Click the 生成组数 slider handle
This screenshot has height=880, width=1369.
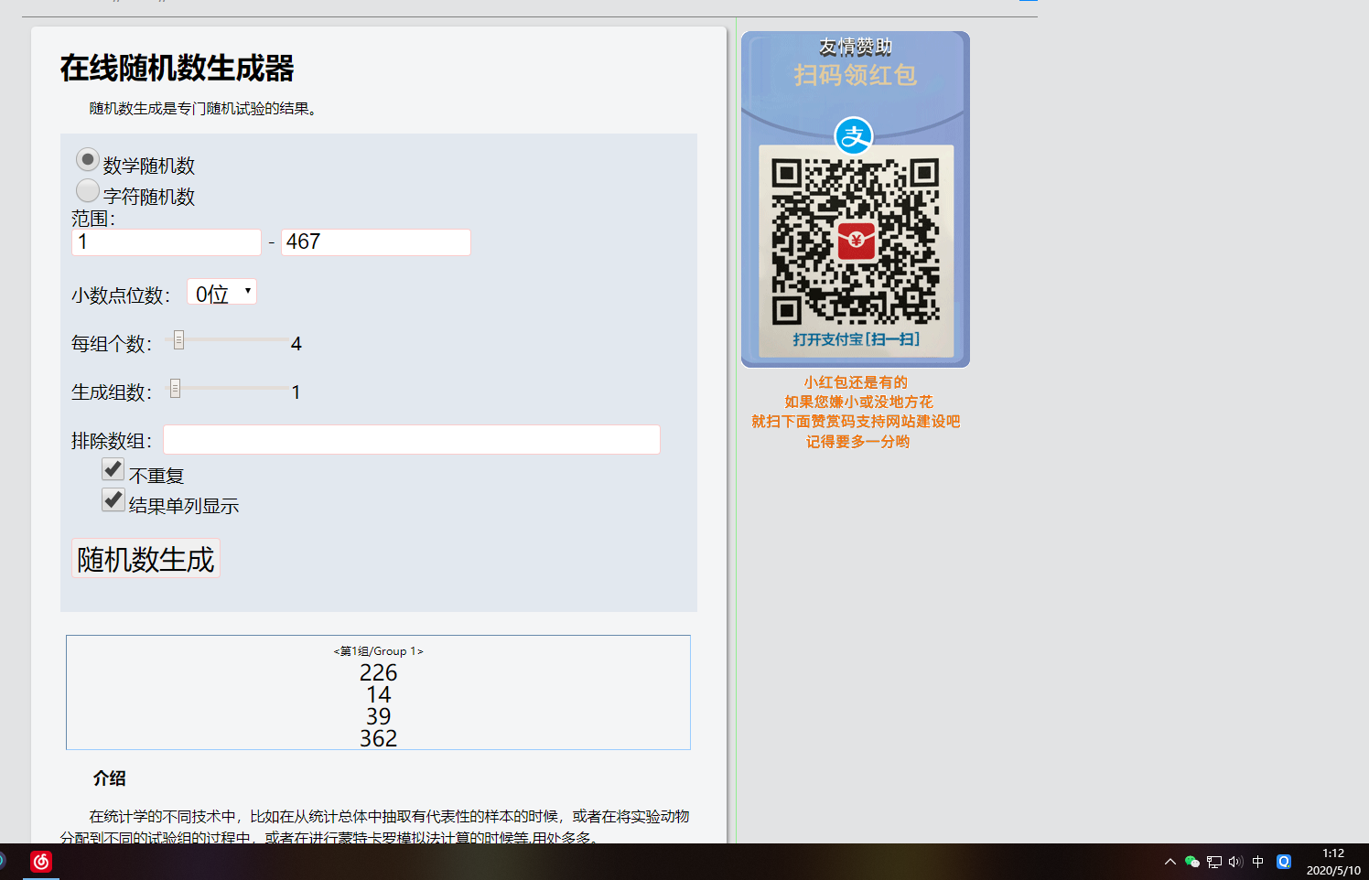pyautogui.click(x=176, y=389)
